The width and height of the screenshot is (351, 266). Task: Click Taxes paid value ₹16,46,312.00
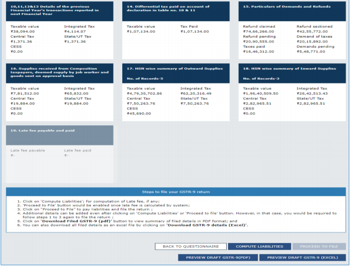pyautogui.click(x=259, y=51)
